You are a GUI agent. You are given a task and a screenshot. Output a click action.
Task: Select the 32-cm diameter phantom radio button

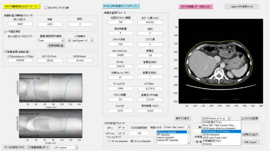132,141
